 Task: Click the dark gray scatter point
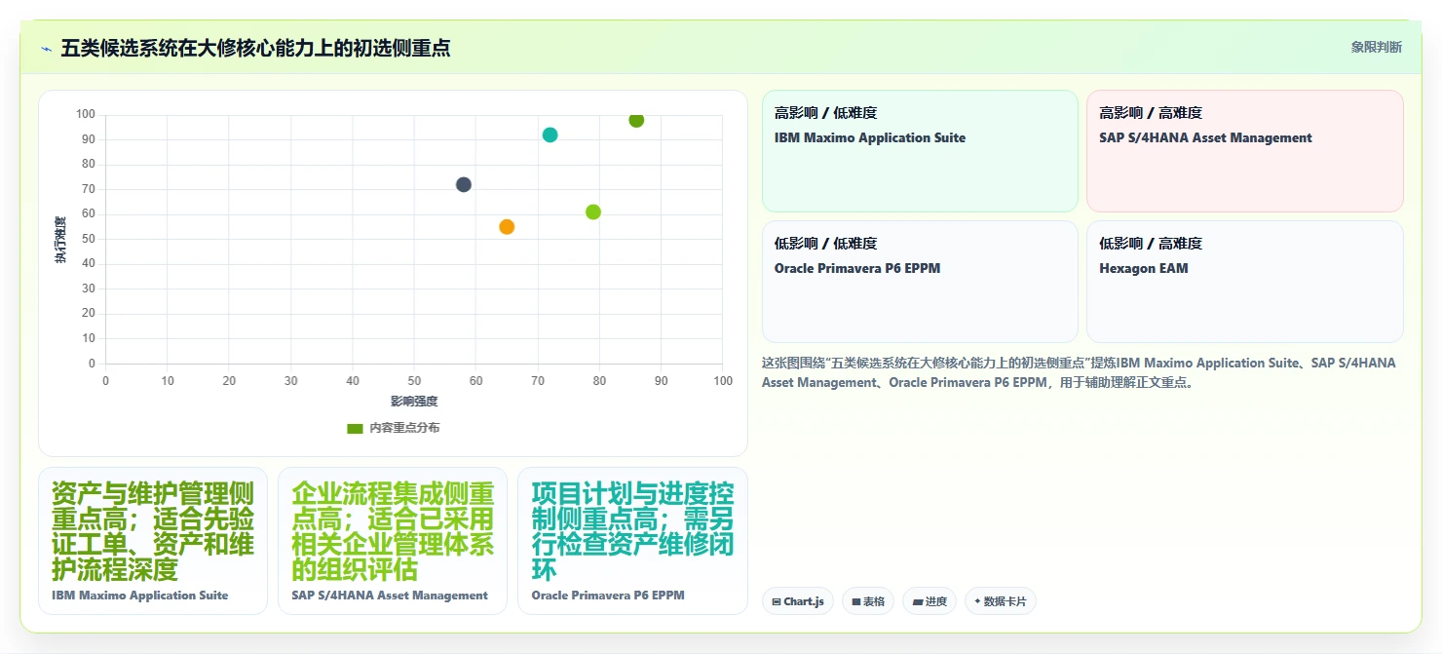[464, 185]
